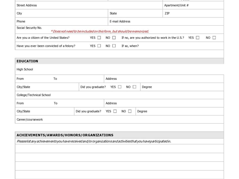
Task: Select the City field
Action: 54,13
